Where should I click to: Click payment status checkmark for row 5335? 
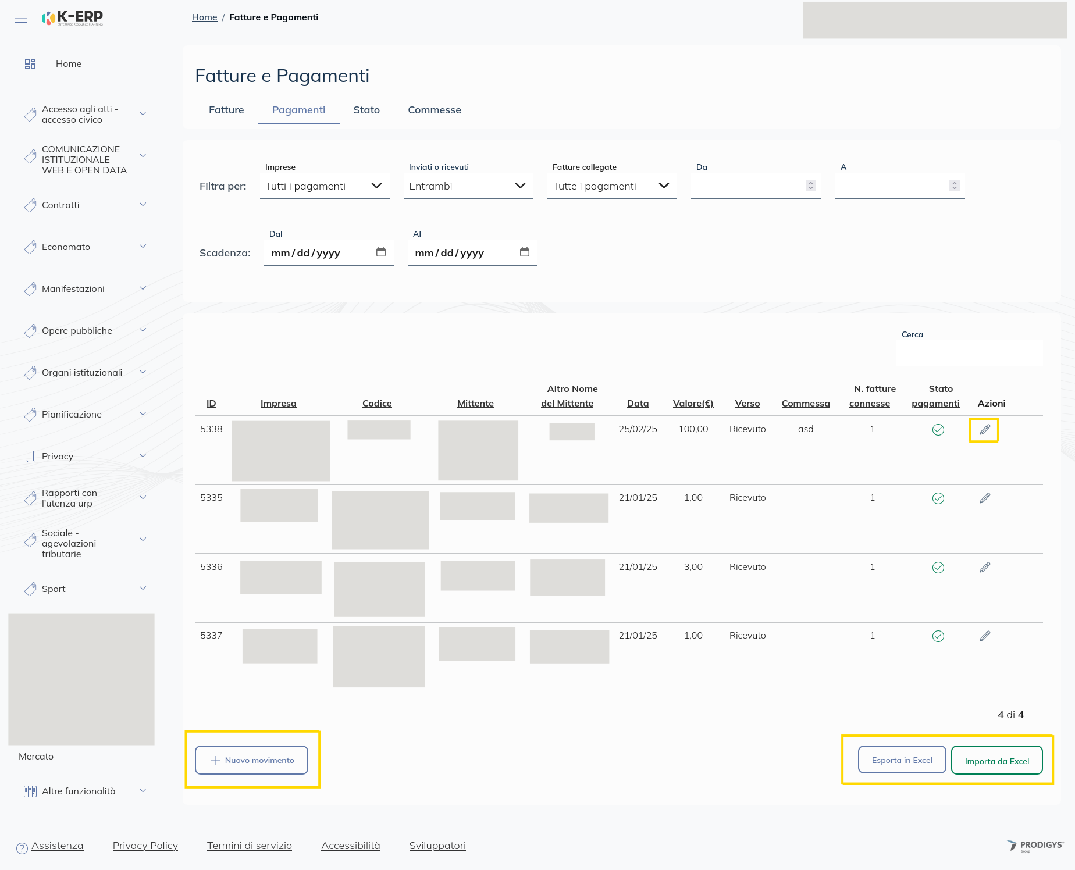(938, 498)
